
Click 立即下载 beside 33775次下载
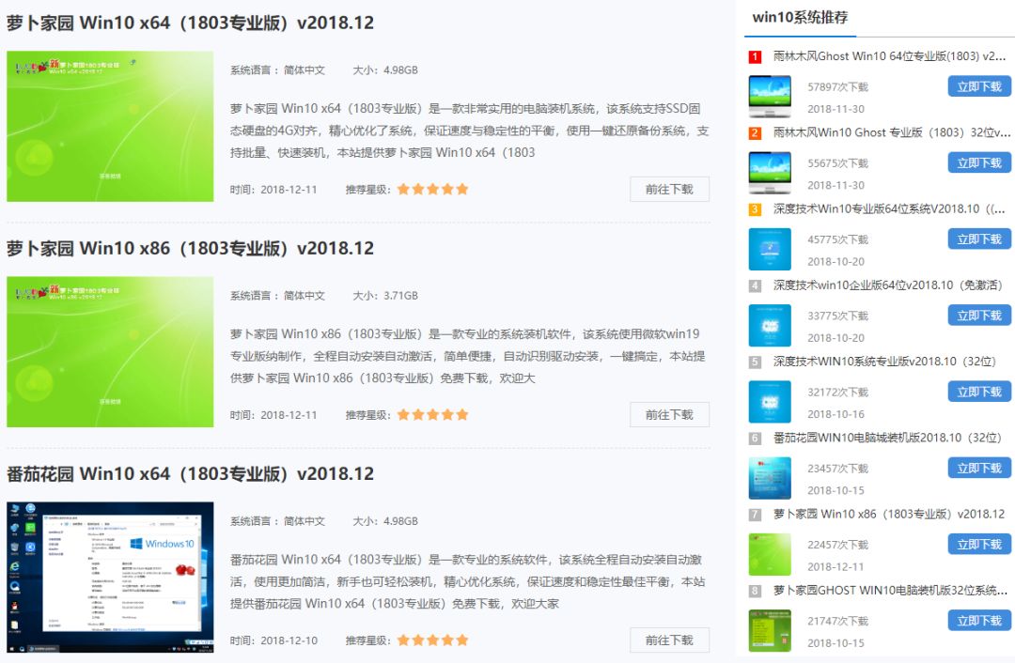click(x=979, y=316)
